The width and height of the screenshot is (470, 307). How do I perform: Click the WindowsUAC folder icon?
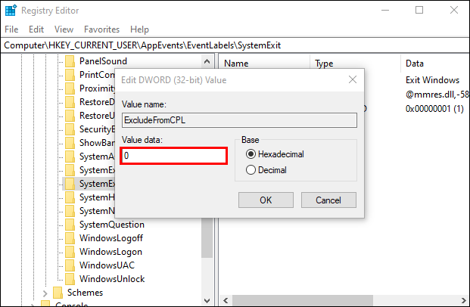coord(70,265)
